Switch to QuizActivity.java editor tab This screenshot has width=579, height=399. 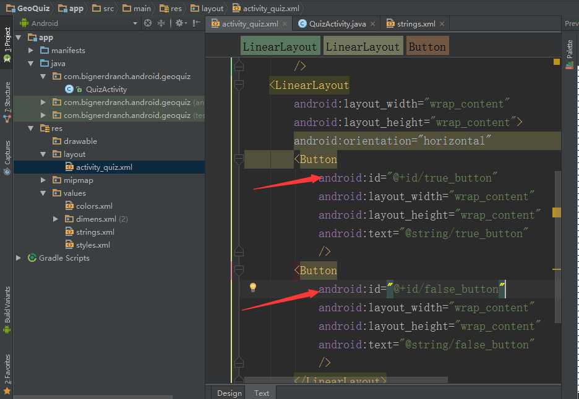tap(337, 24)
